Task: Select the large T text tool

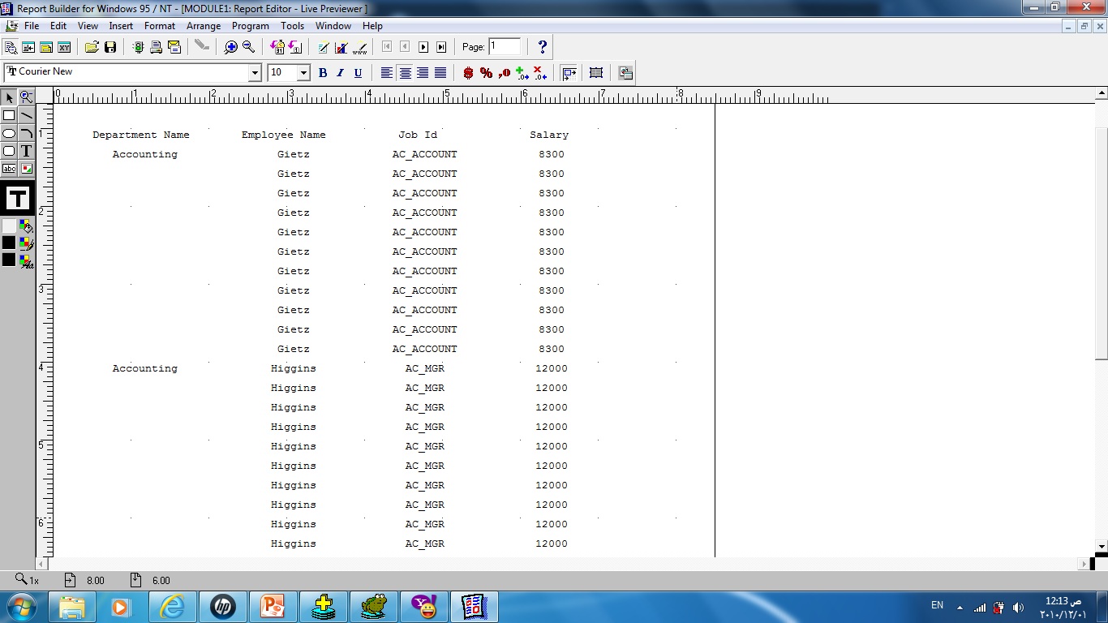Action: [x=17, y=198]
